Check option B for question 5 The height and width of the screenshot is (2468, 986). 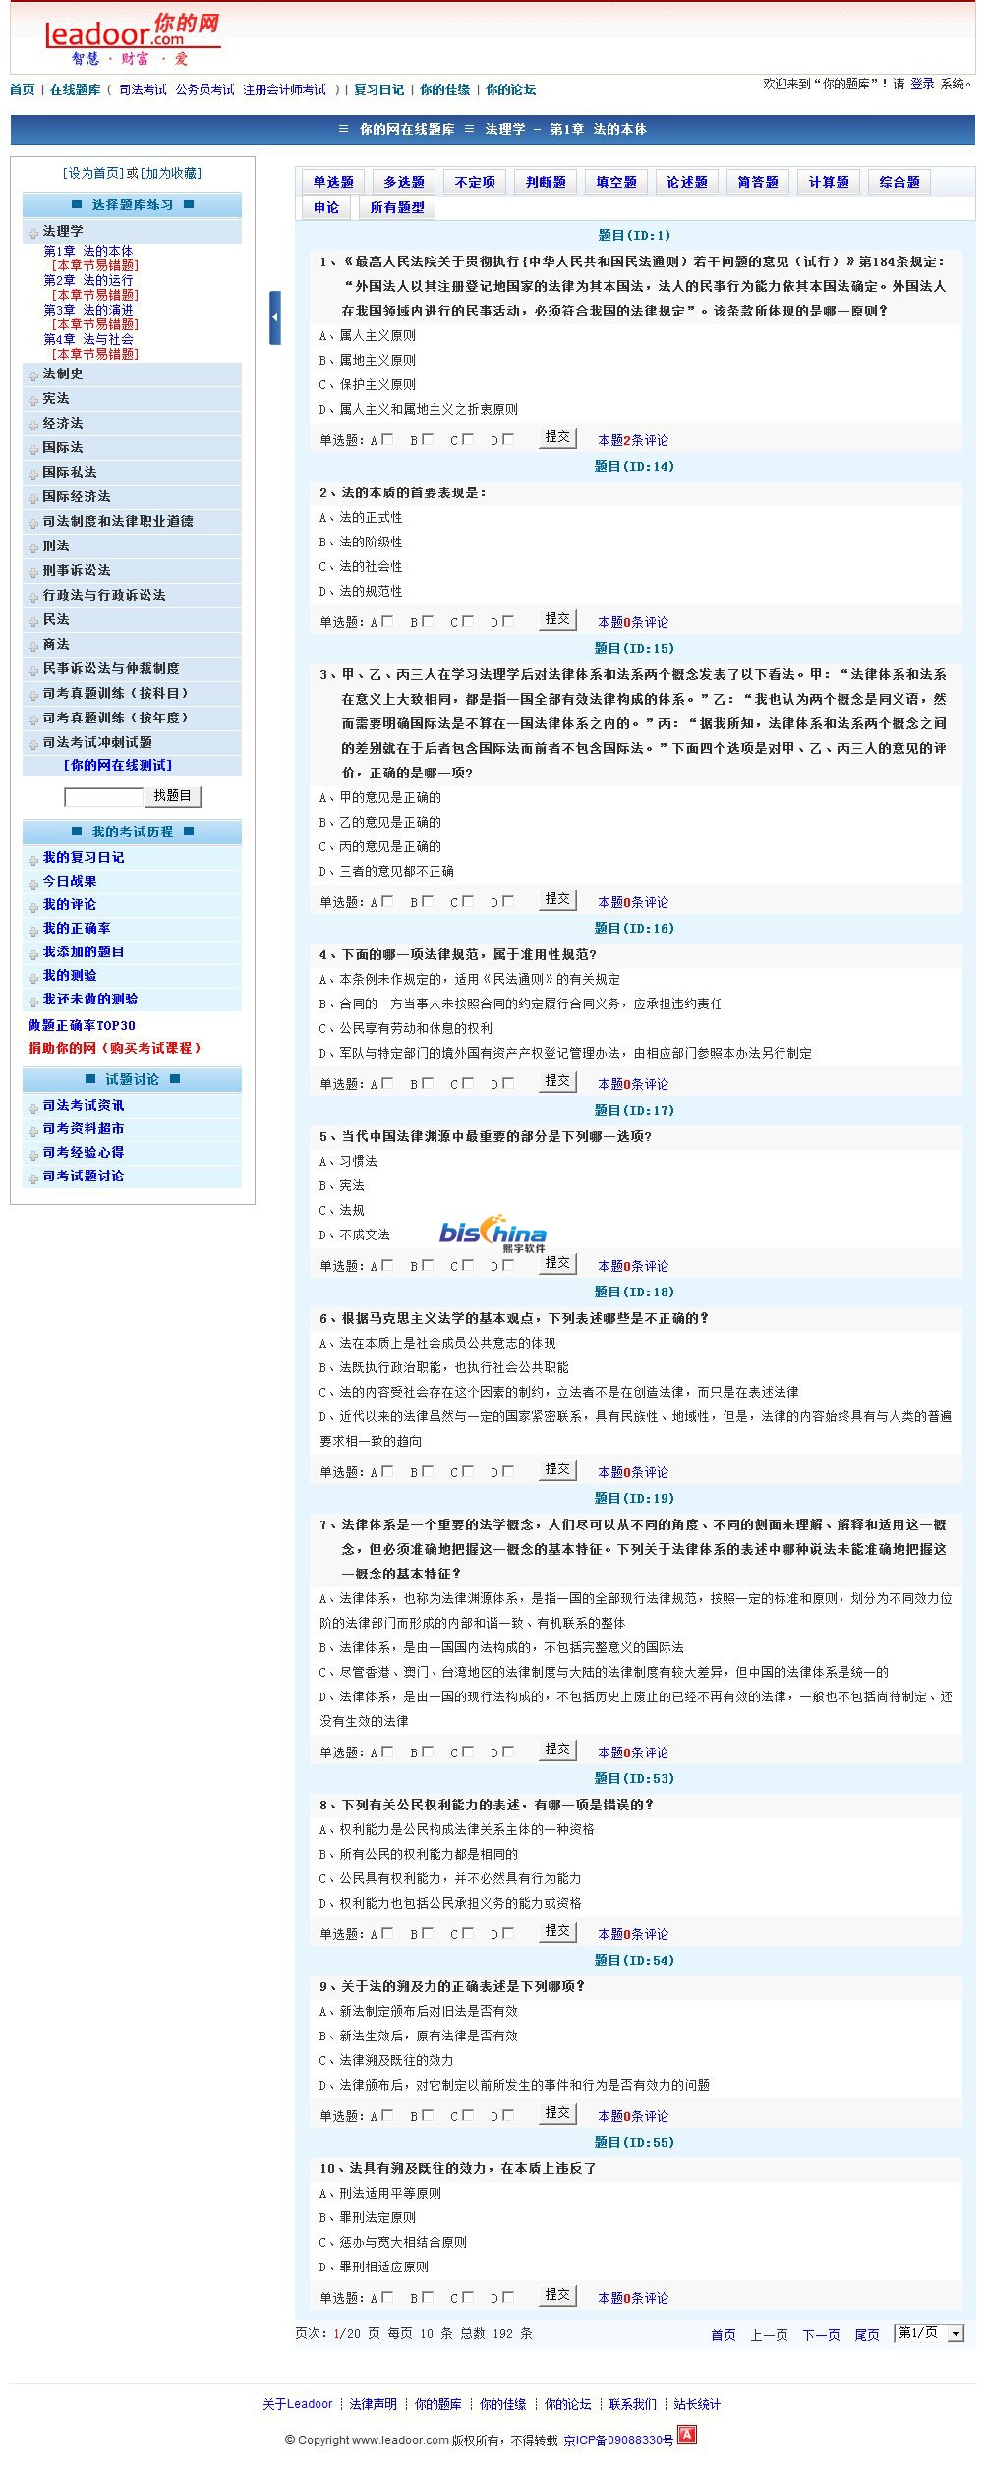[428, 1265]
